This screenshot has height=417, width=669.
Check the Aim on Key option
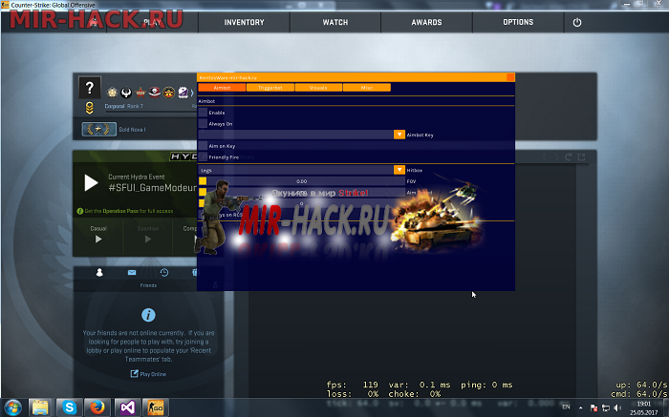[203, 146]
